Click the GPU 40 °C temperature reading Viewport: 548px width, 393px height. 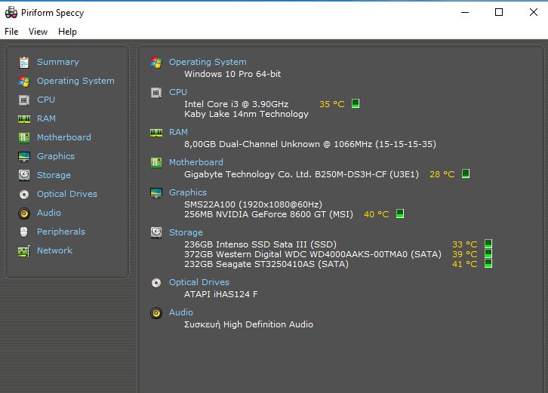pyautogui.click(x=377, y=214)
